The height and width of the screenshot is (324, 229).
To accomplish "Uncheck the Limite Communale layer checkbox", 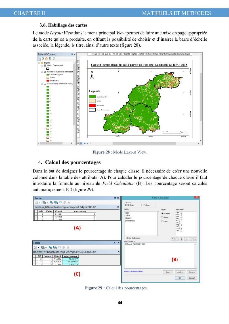I will pos(45,66).
